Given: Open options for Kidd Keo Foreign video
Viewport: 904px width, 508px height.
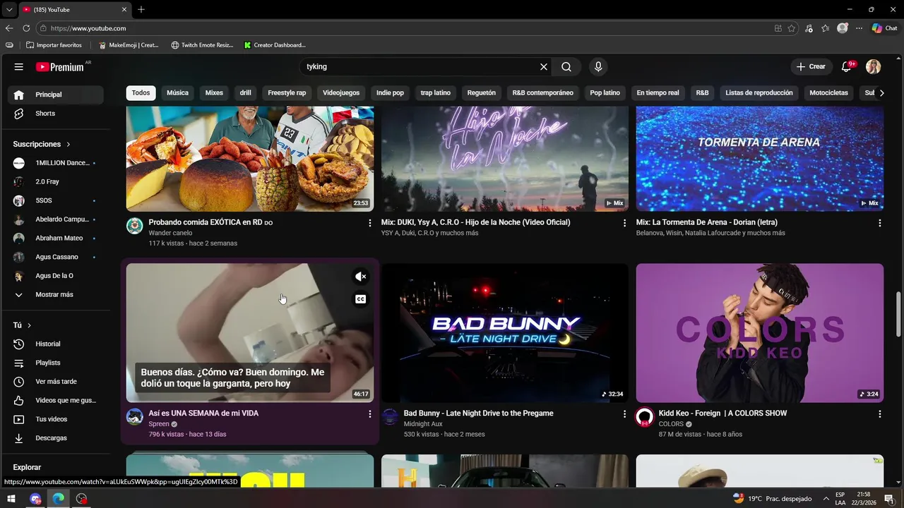Looking at the screenshot, I should pyautogui.click(x=879, y=414).
